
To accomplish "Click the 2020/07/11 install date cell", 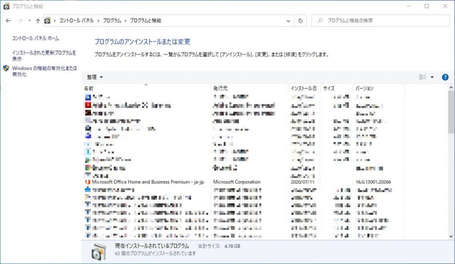I will point(302,182).
